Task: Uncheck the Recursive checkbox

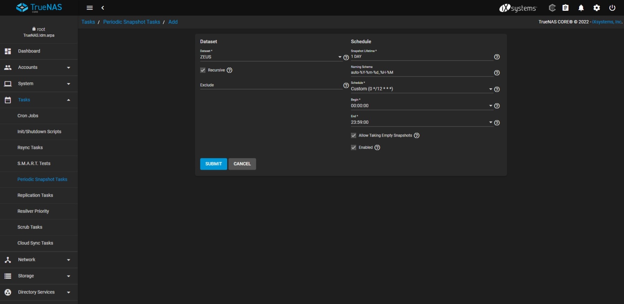Action: [x=203, y=70]
